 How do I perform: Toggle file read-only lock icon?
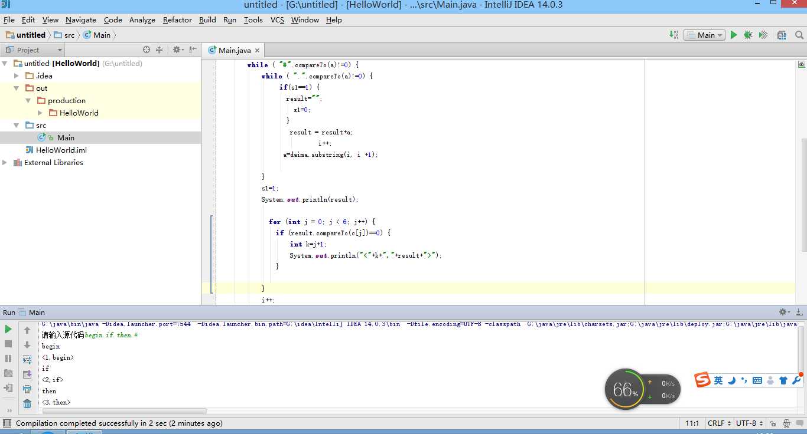point(773,423)
